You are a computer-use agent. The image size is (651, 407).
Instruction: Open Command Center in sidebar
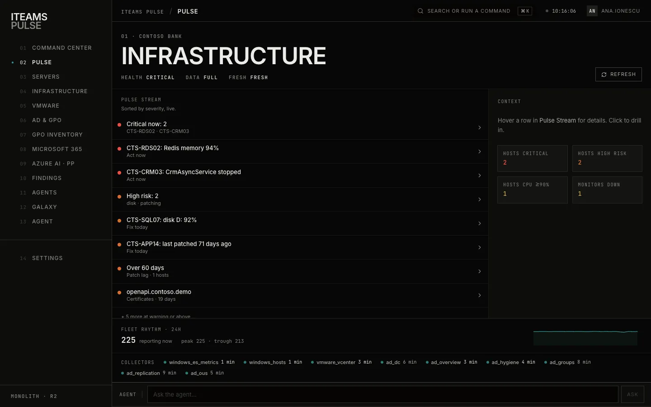(x=56, y=48)
